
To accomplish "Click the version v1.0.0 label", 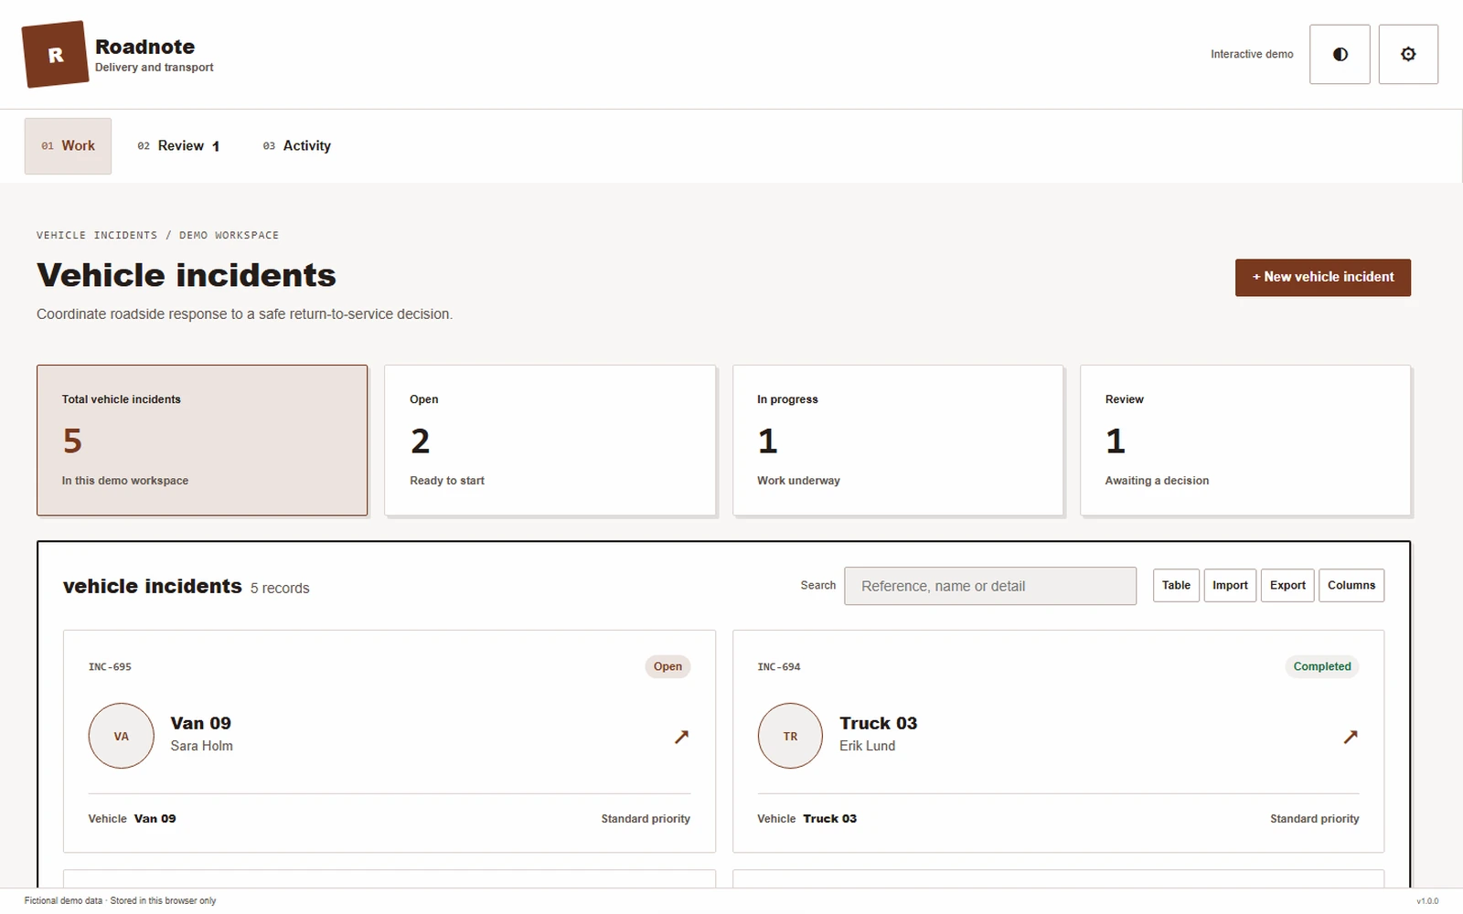I will (x=1427, y=901).
